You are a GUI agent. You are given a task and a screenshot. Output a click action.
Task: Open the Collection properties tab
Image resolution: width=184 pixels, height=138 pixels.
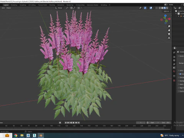(174, 76)
